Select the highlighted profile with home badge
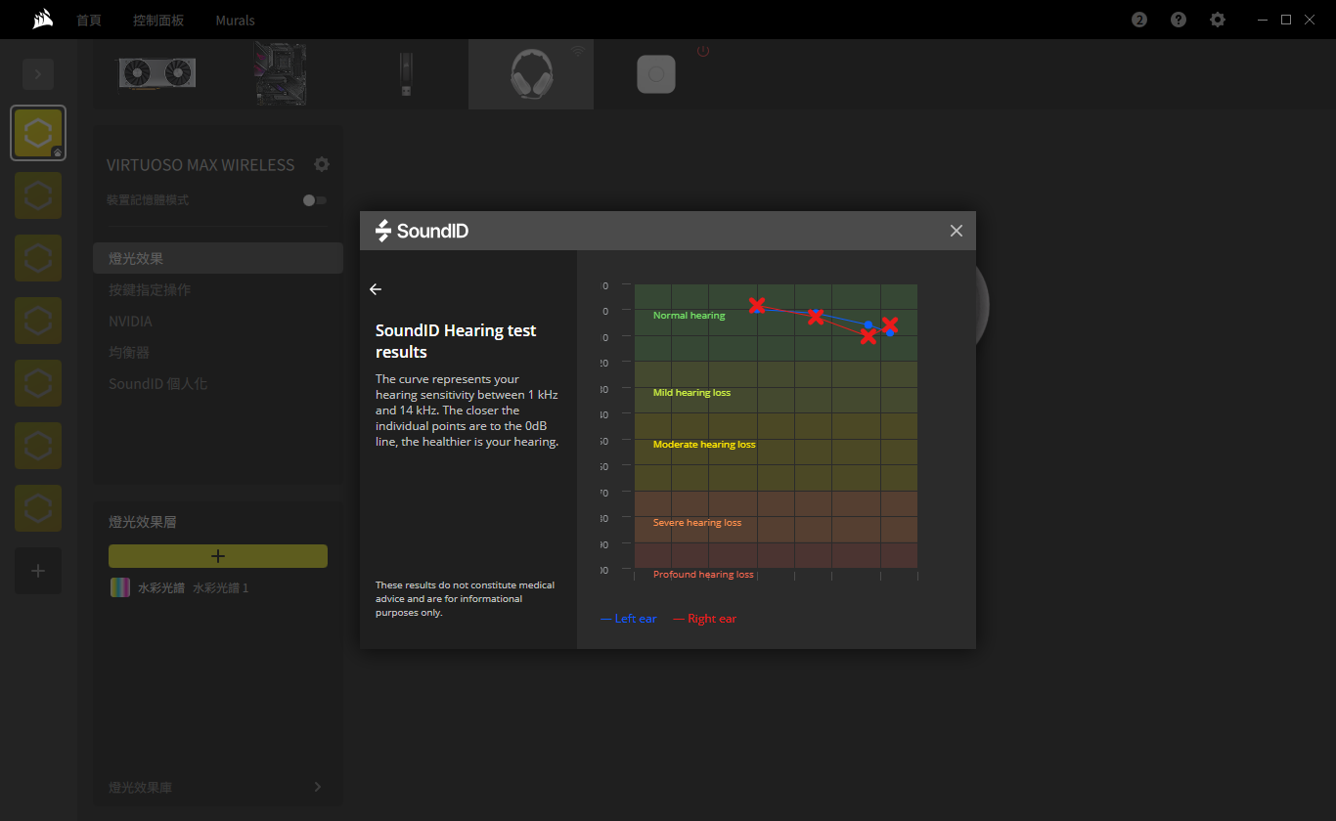 click(38, 133)
